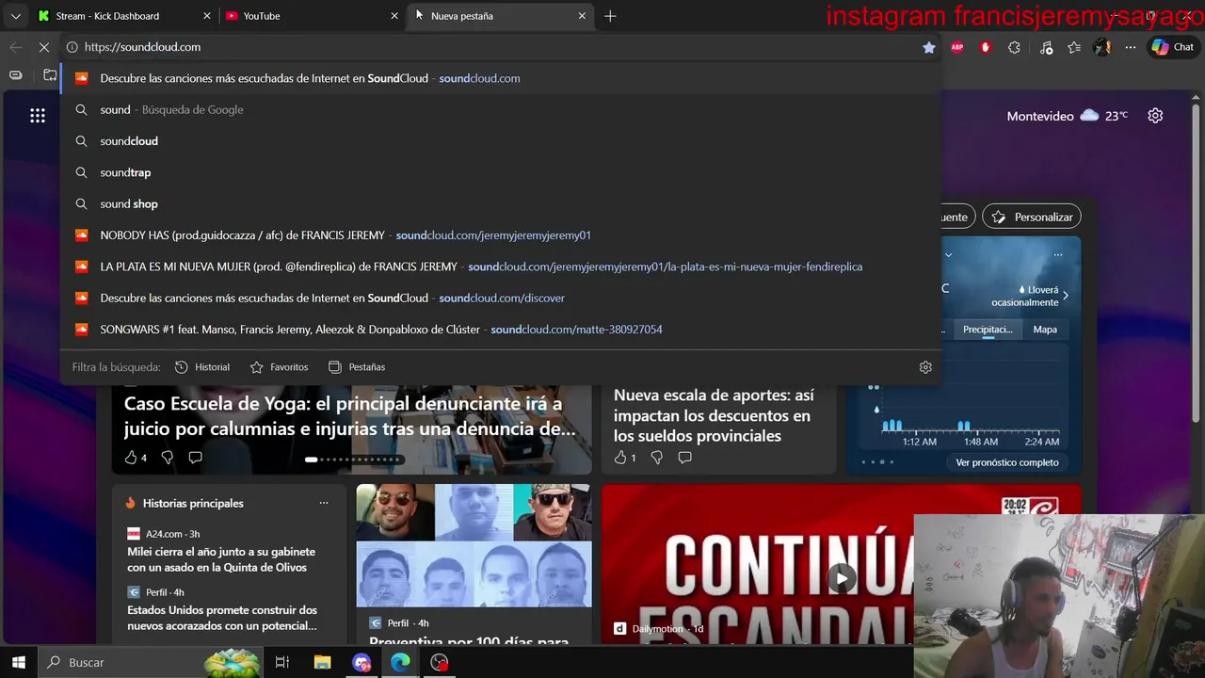The width and height of the screenshot is (1205, 678).
Task: Select the Precipitaci... weather tab
Action: (988, 330)
